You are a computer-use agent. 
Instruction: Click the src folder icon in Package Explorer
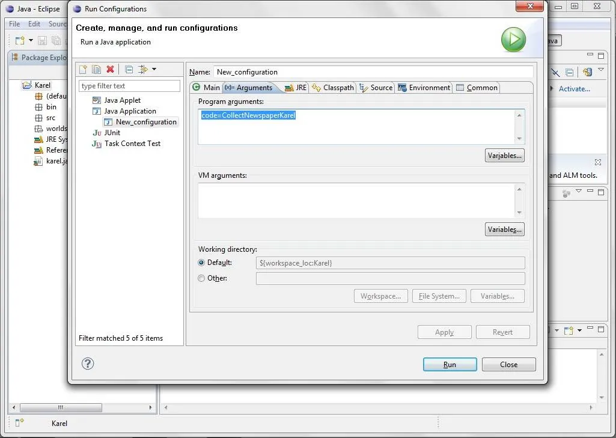(x=38, y=118)
